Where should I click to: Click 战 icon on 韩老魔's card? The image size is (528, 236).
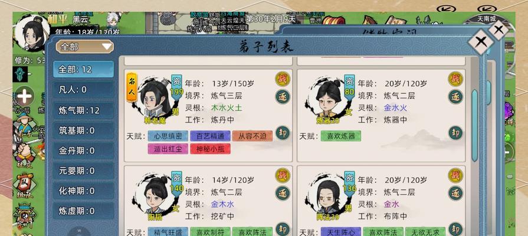(x=283, y=79)
